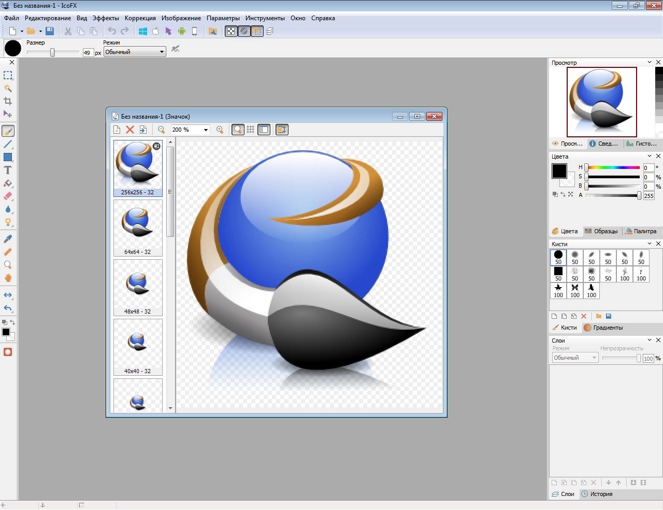
Task: Create a Macintosh icon via apple button
Action: point(155,31)
